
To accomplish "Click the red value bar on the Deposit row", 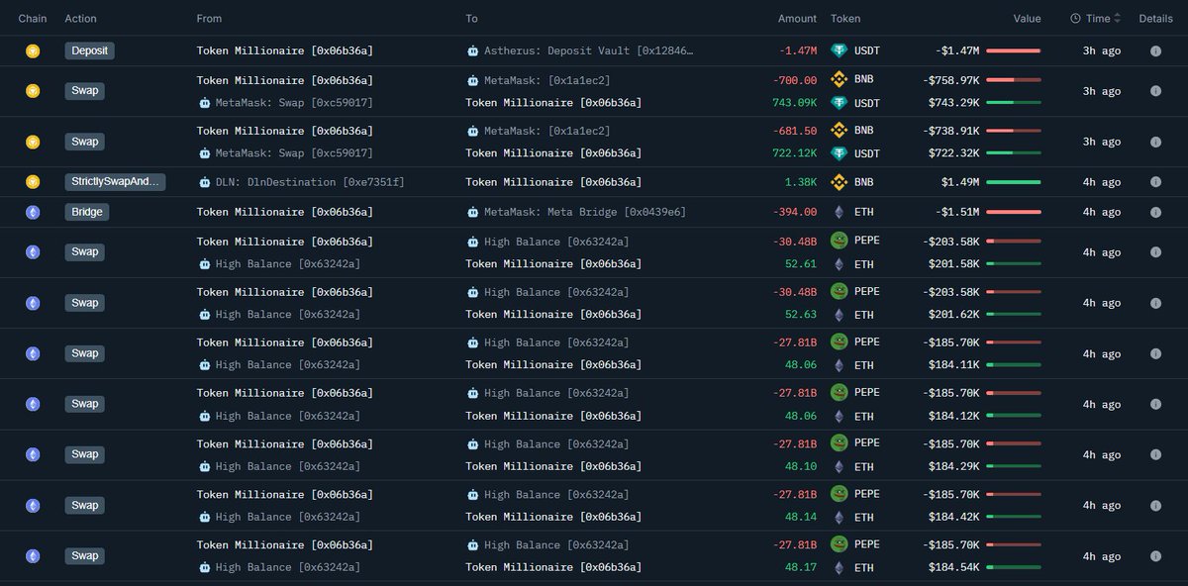I will coord(1013,50).
